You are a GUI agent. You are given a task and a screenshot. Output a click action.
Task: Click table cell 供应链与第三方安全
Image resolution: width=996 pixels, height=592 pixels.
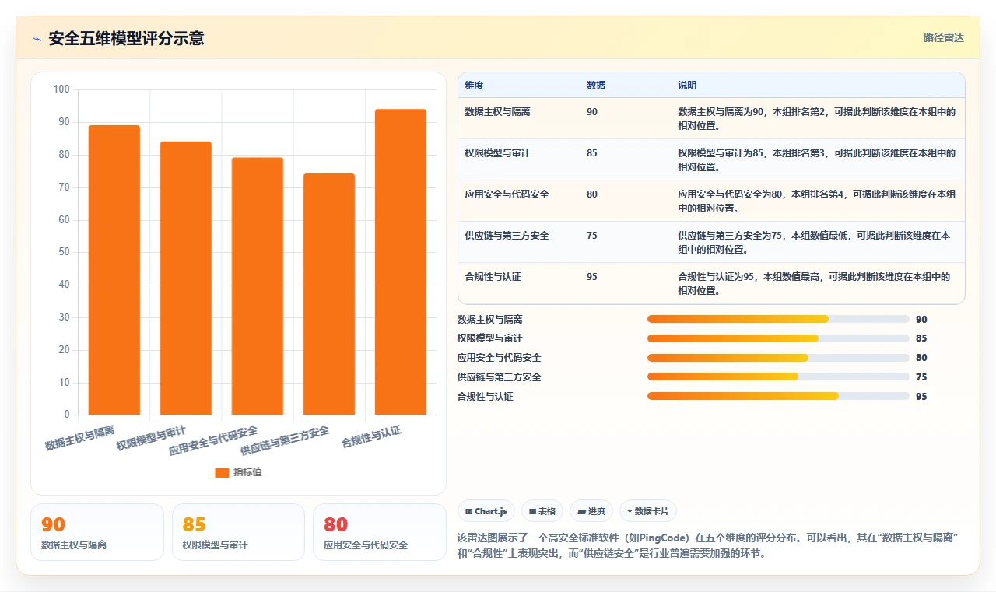tap(507, 236)
